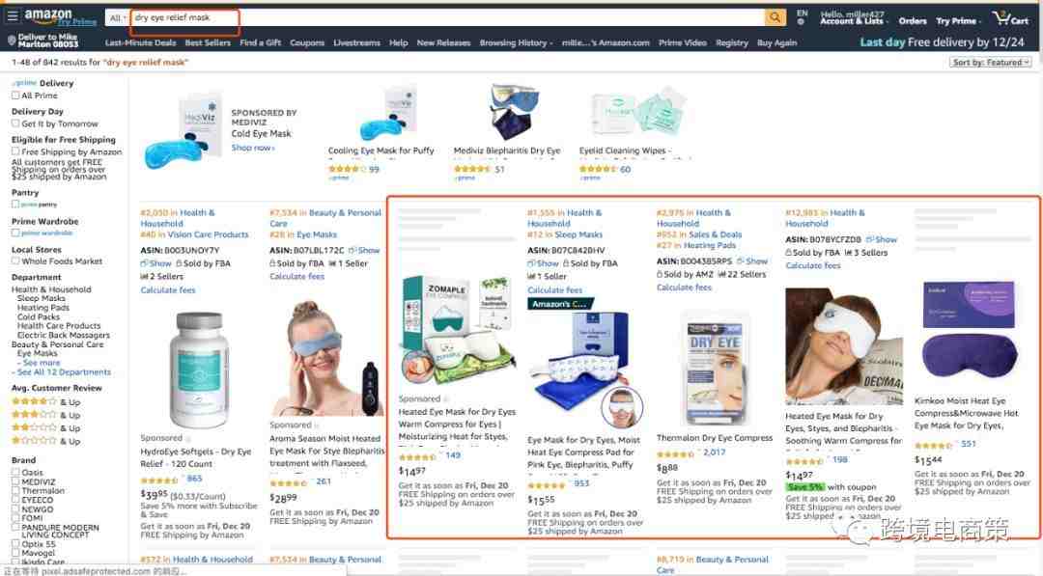1043x576 pixels.
Task: Click the delivery location pin icon
Action: (12, 41)
